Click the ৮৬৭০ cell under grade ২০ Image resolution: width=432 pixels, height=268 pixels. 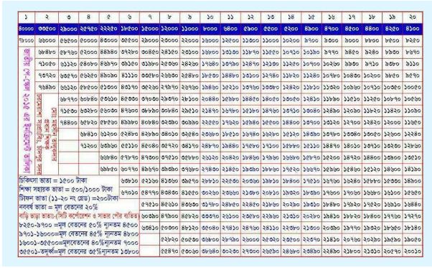coord(413,52)
